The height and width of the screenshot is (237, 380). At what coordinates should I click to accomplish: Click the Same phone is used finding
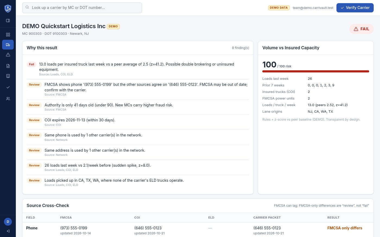point(93,135)
